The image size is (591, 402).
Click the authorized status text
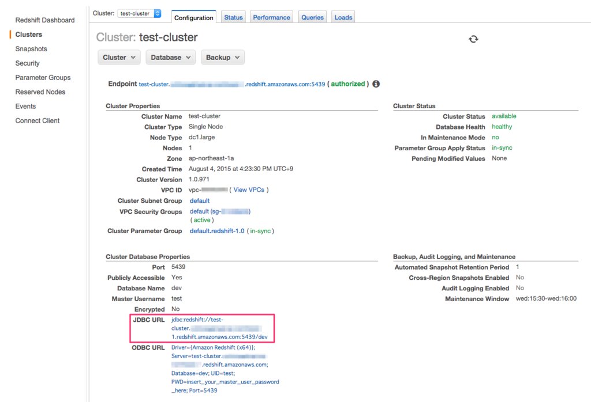348,84
